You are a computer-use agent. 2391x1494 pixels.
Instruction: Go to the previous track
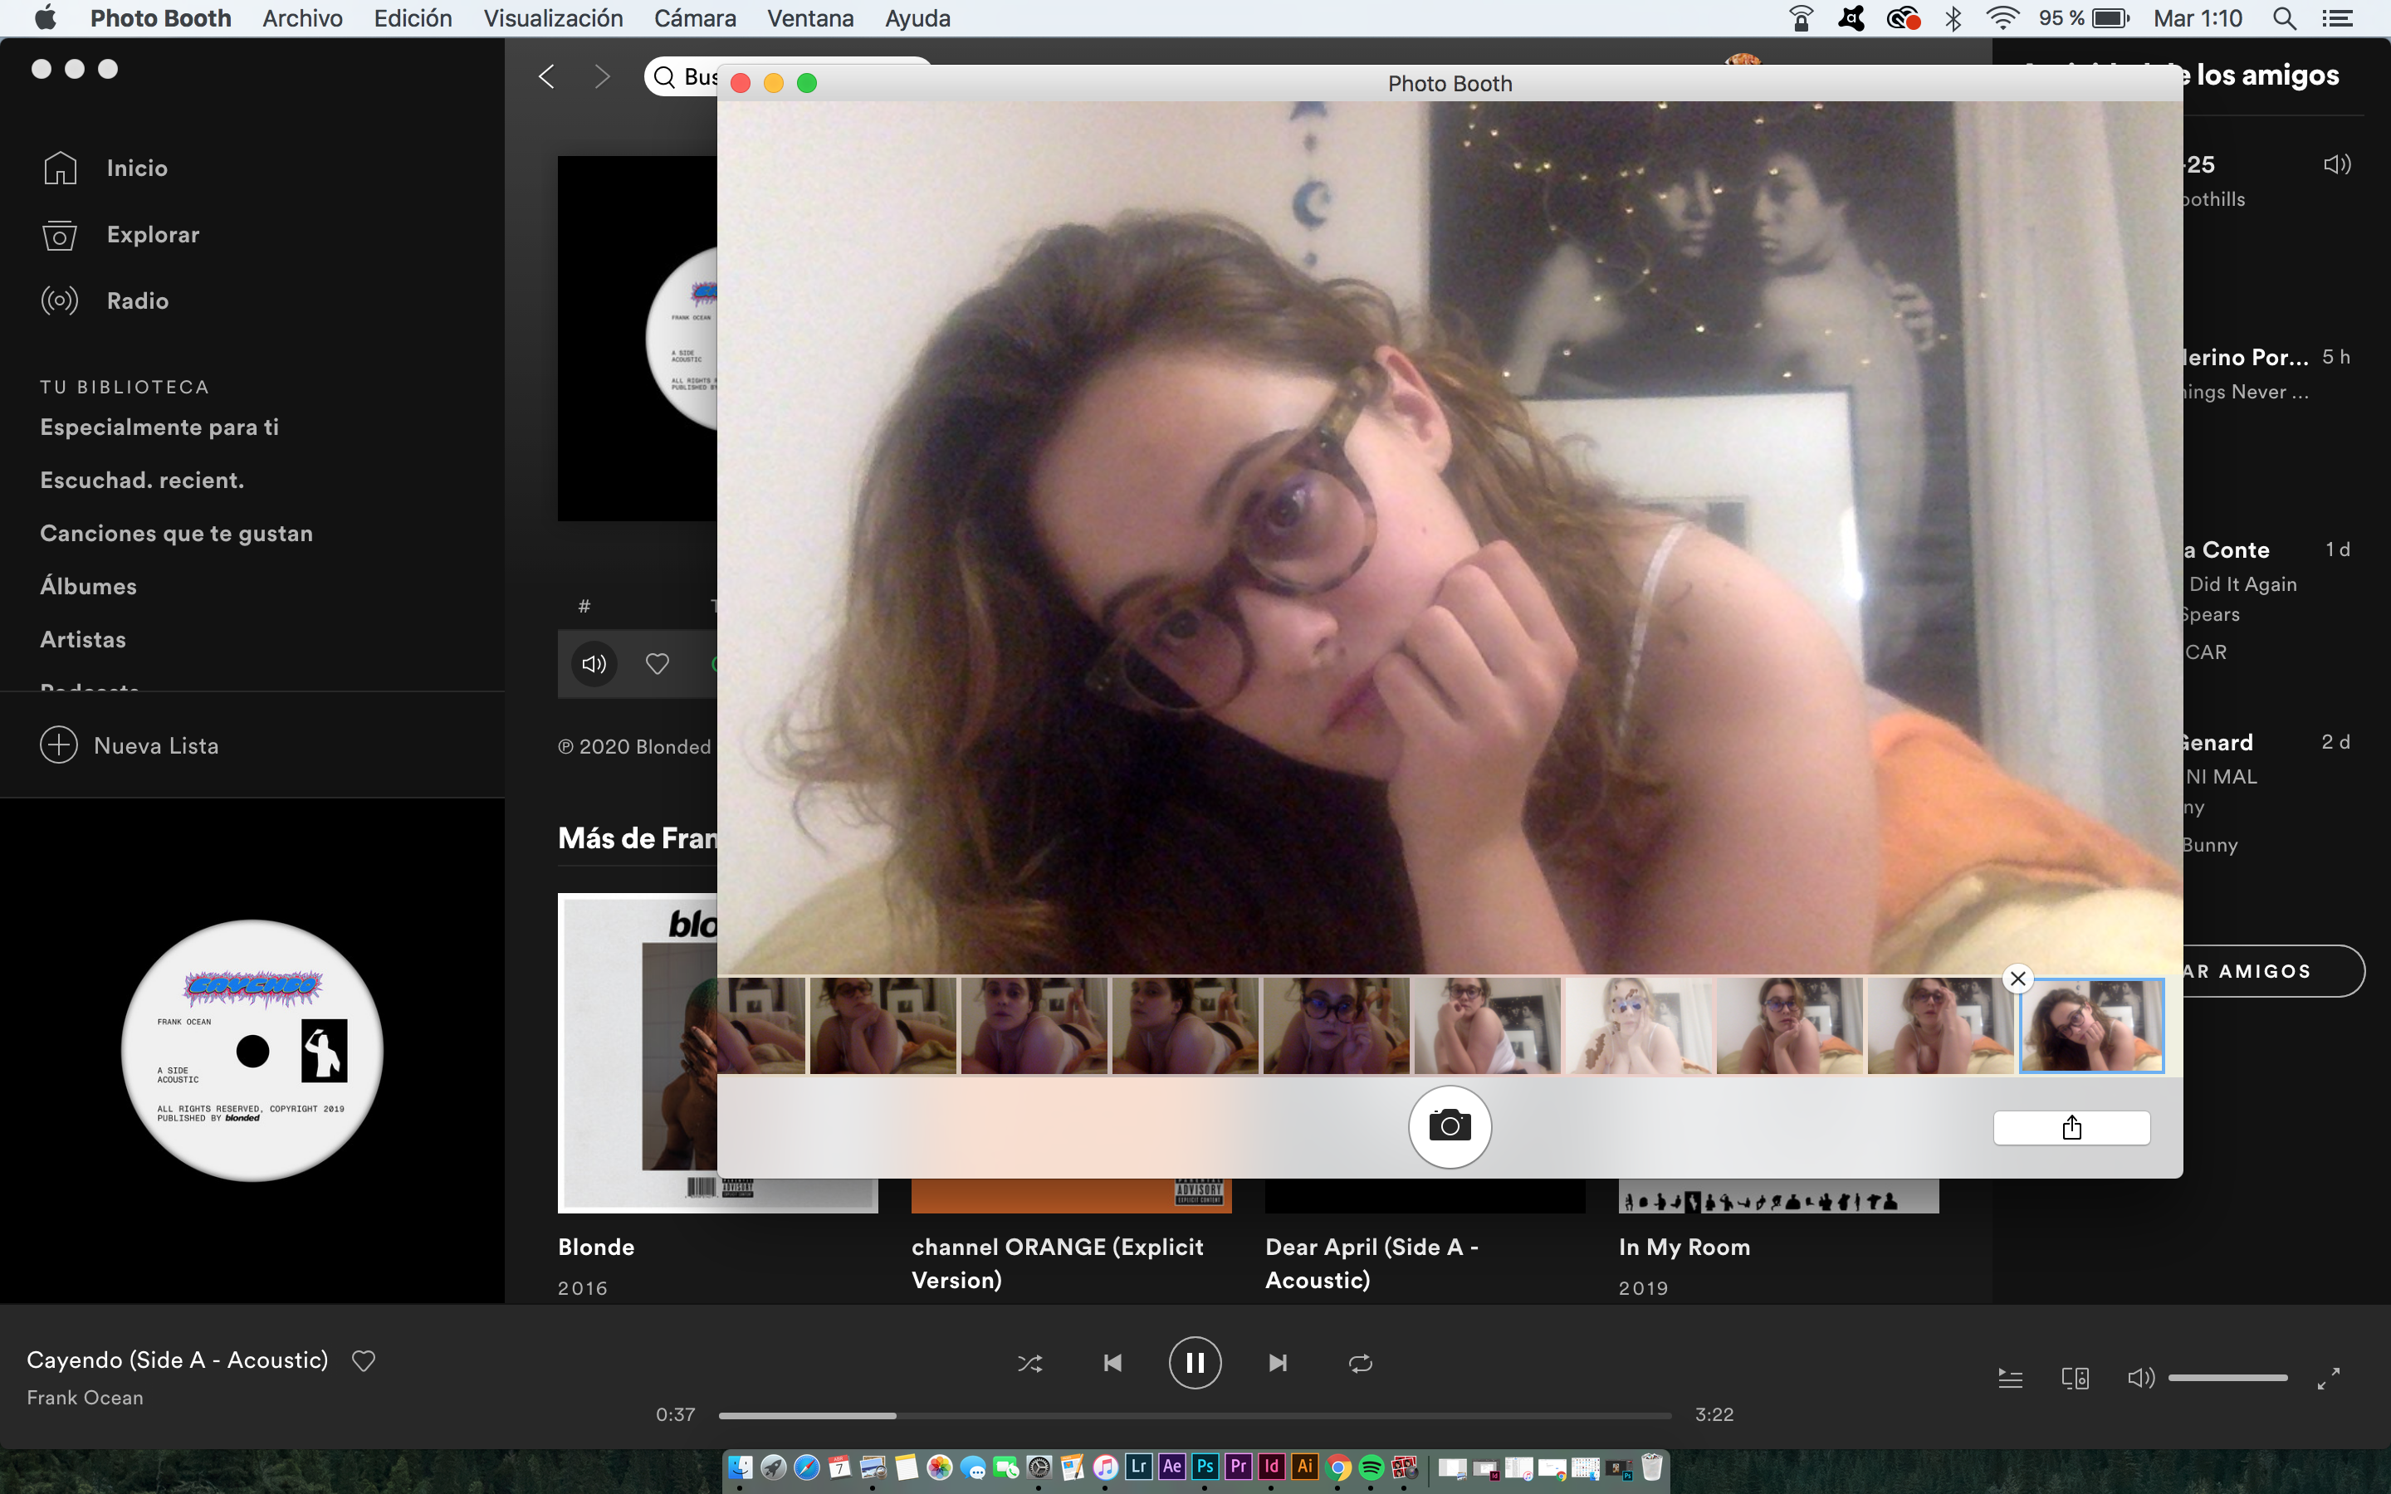[x=1112, y=1364]
